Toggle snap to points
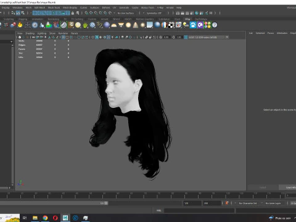This screenshot has width=296, height=222. click(96, 13)
